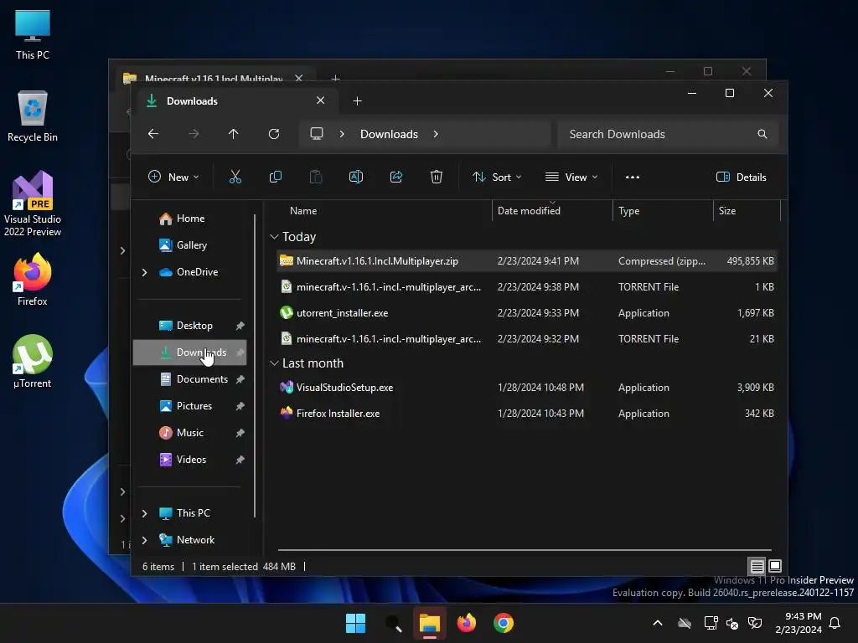Viewport: 858px width, 643px height.
Task: Select the Downloads tab
Action: point(235,101)
